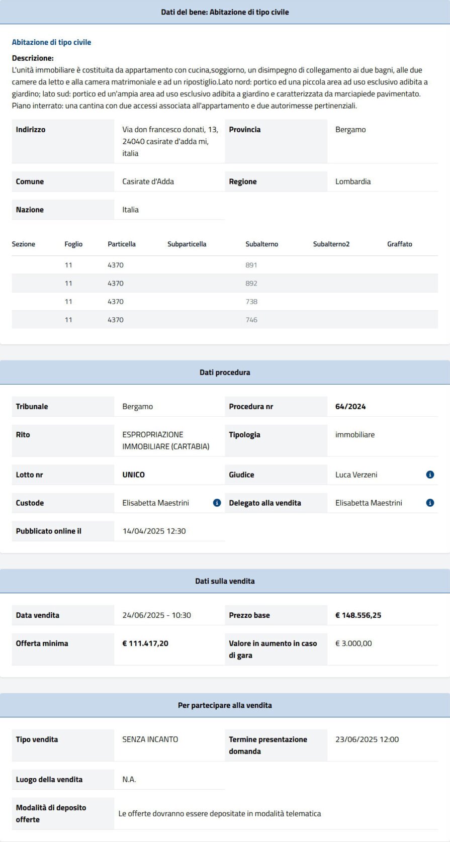Open subalterno 746 link
This screenshot has height=842, width=450.
pyautogui.click(x=251, y=320)
